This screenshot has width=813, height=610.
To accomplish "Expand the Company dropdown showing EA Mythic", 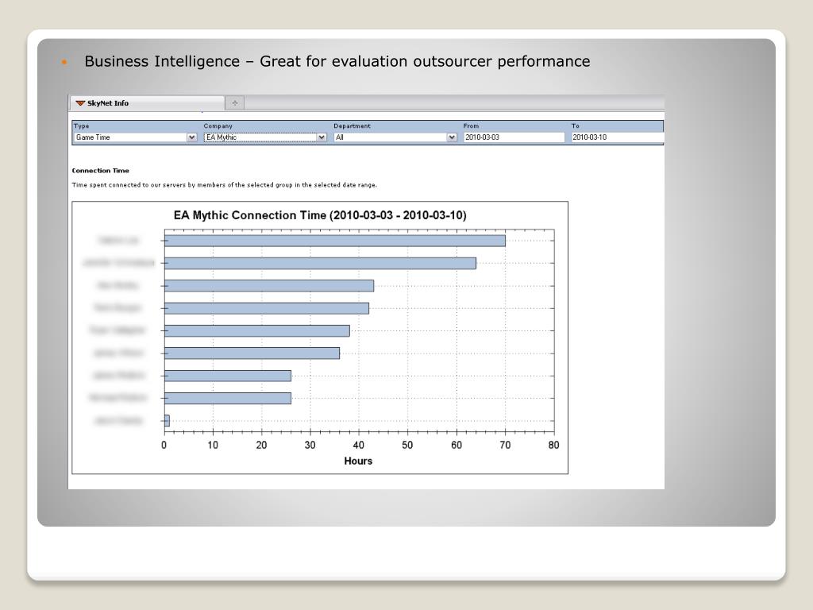I will pyautogui.click(x=265, y=137).
